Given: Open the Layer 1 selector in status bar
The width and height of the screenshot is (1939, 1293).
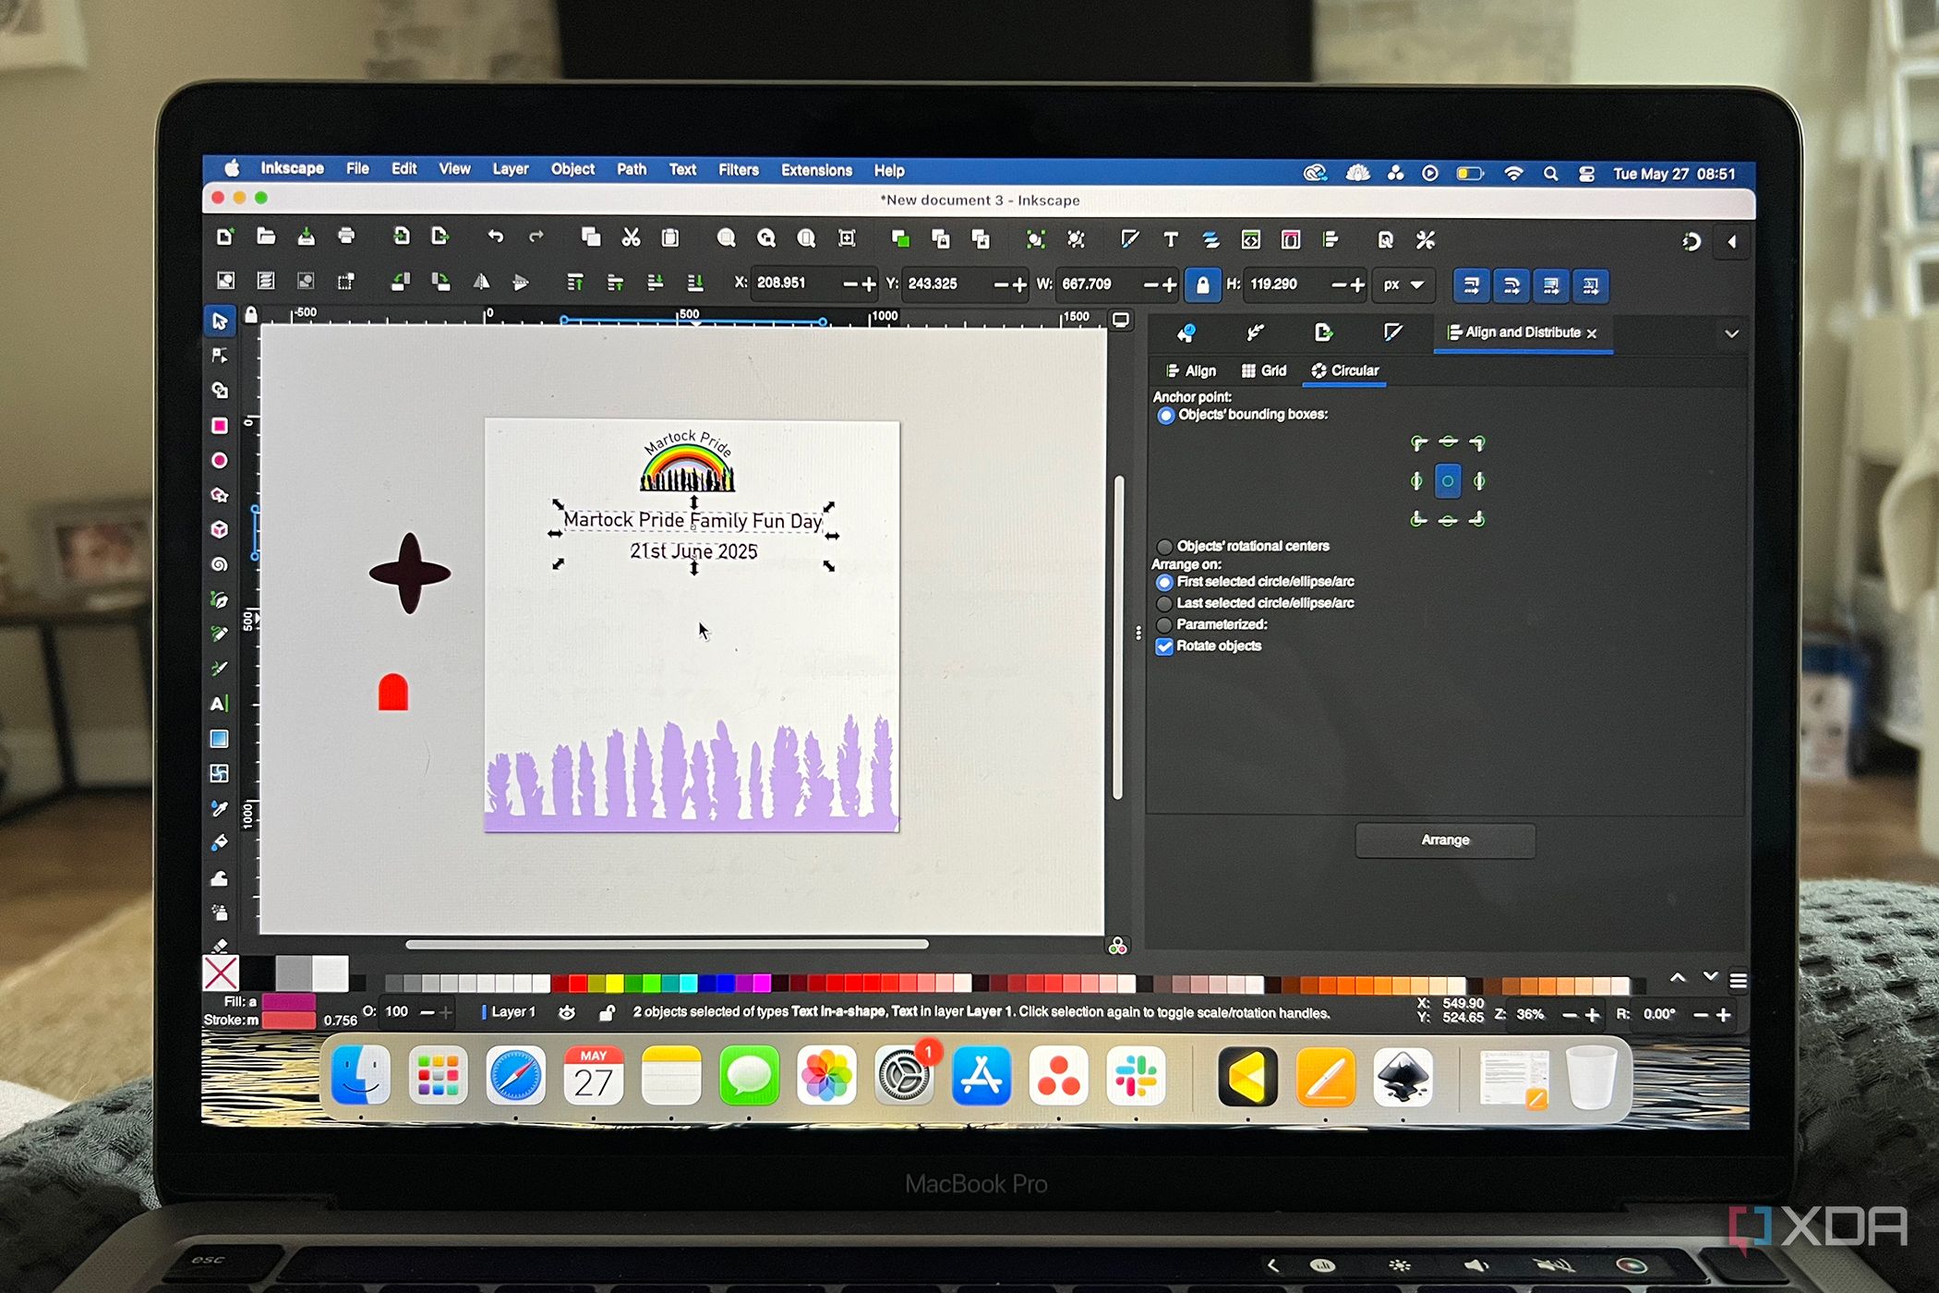Looking at the screenshot, I should point(509,1012).
